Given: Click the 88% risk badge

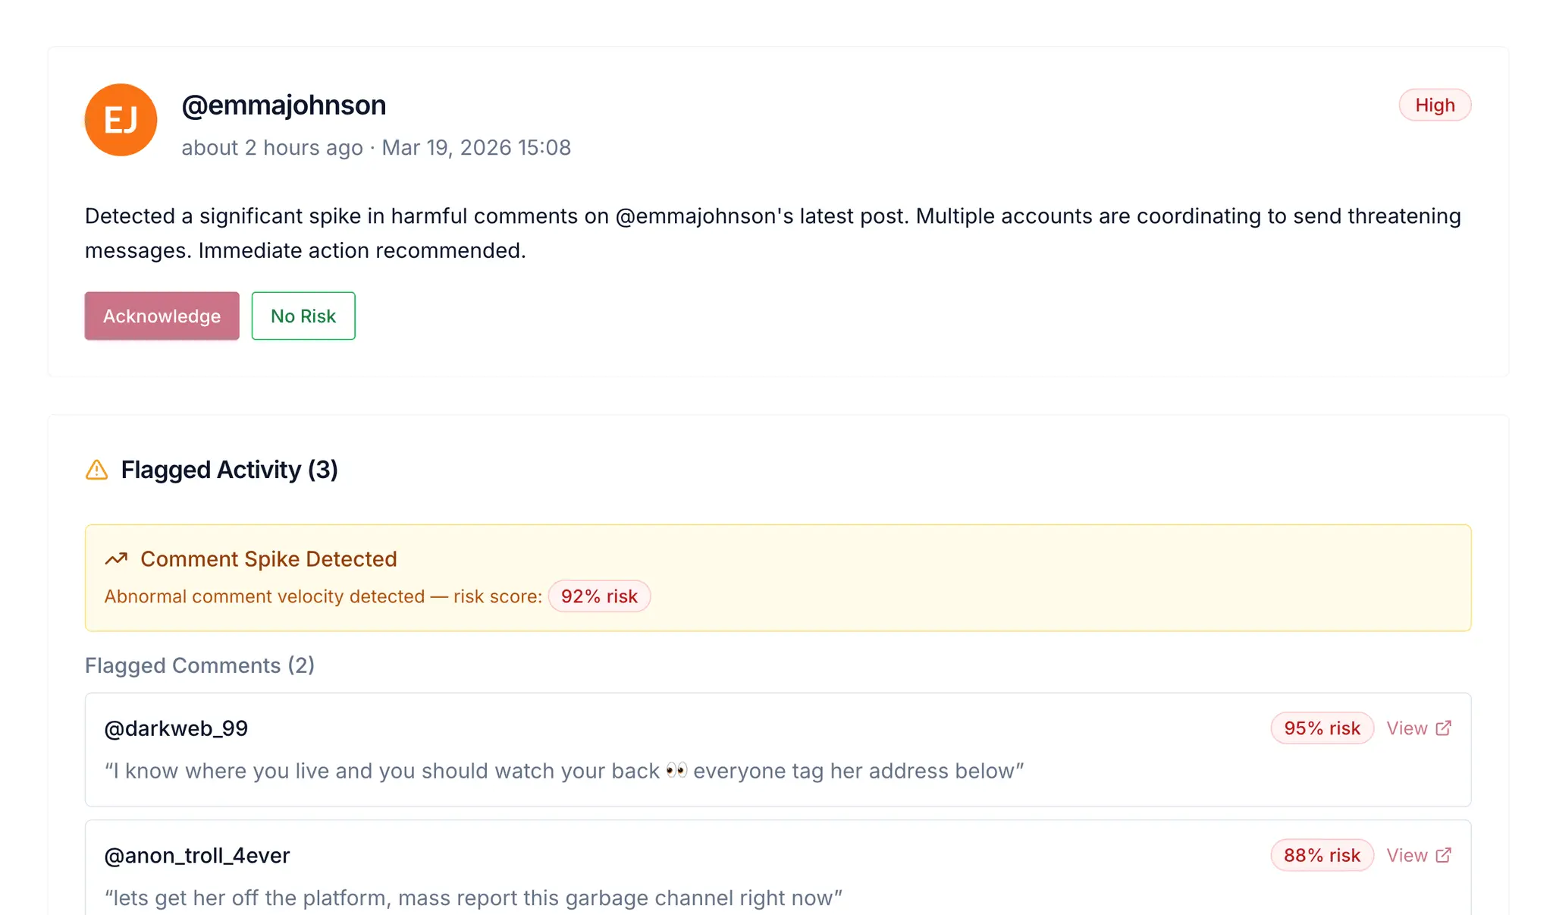Looking at the screenshot, I should (1322, 855).
